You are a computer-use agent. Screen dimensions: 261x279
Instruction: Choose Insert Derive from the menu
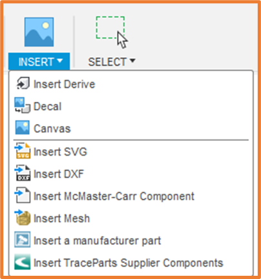(x=64, y=84)
